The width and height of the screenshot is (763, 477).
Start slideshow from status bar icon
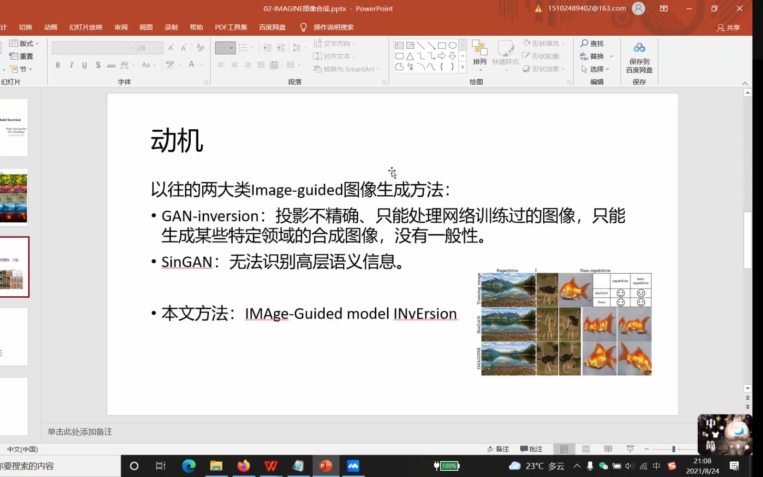click(630, 449)
